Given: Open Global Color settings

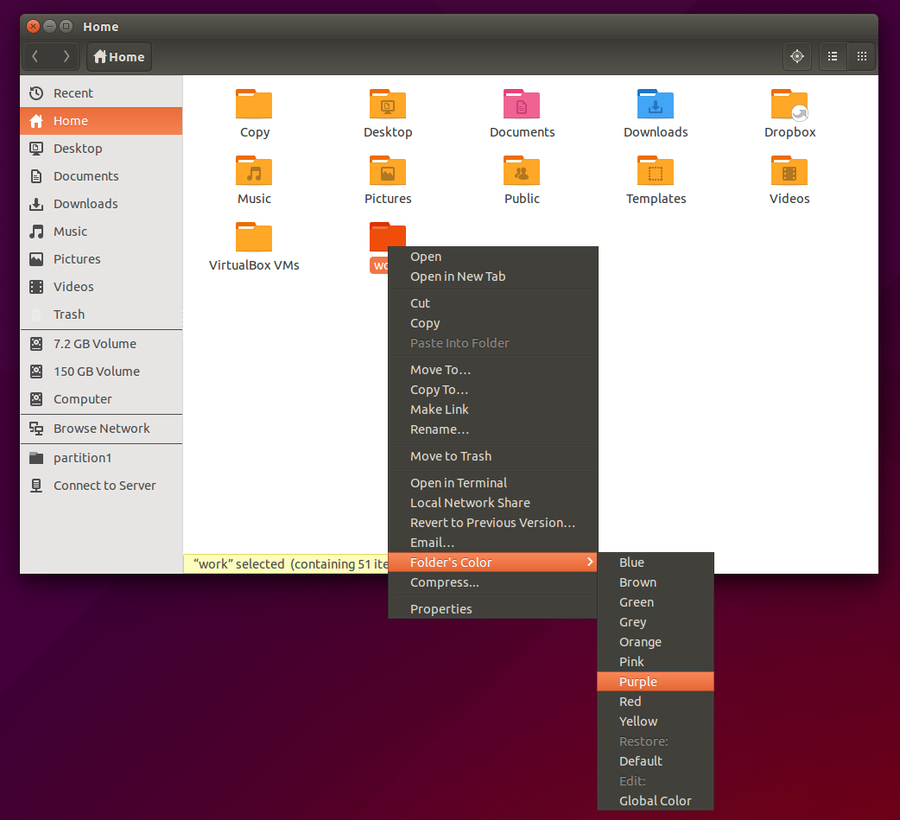Looking at the screenshot, I should pyautogui.click(x=656, y=800).
